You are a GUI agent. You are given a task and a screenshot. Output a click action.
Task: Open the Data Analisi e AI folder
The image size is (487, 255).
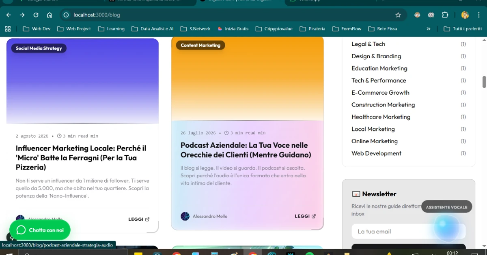[153, 29]
